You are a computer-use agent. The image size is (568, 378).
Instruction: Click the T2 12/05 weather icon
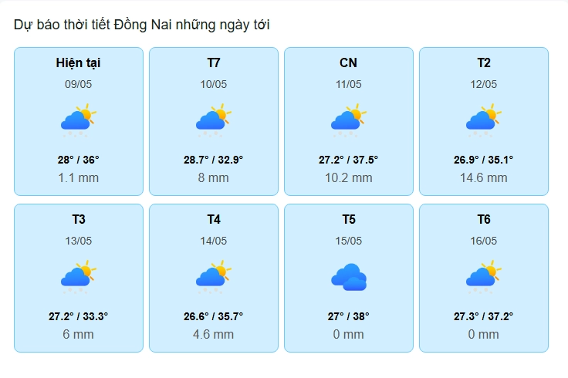[x=483, y=120]
